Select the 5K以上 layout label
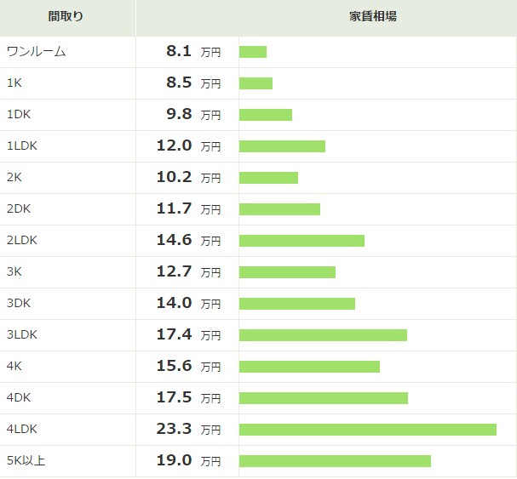The image size is (517, 479). click(26, 460)
